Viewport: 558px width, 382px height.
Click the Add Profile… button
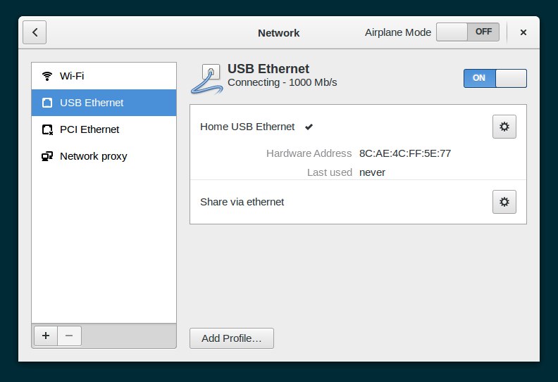[x=231, y=338]
